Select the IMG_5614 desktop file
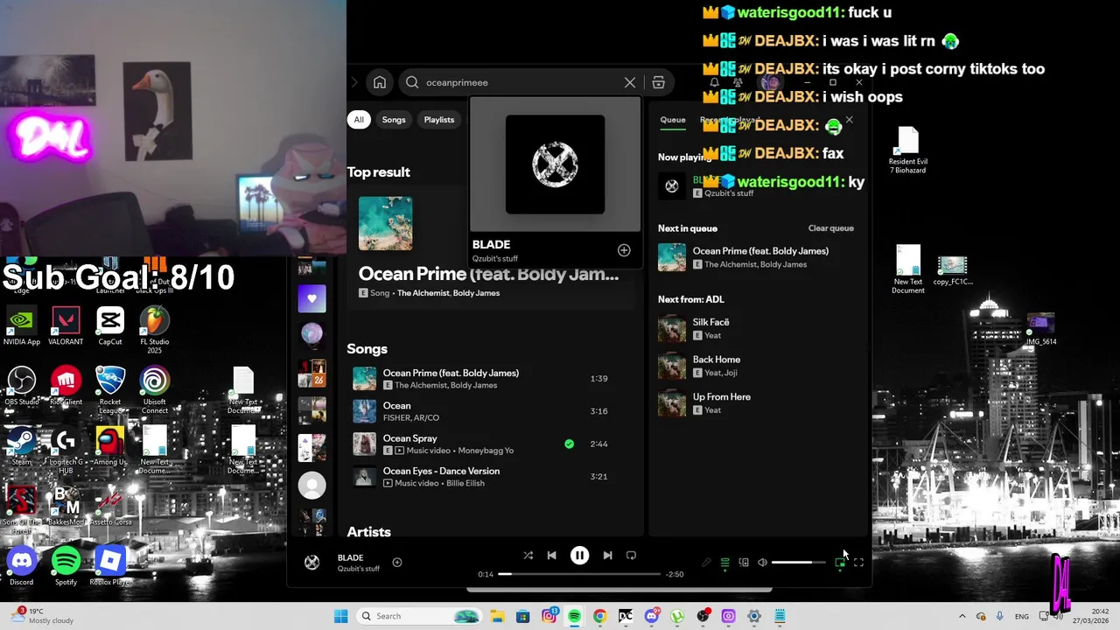Viewport: 1120px width, 630px height. click(1040, 330)
